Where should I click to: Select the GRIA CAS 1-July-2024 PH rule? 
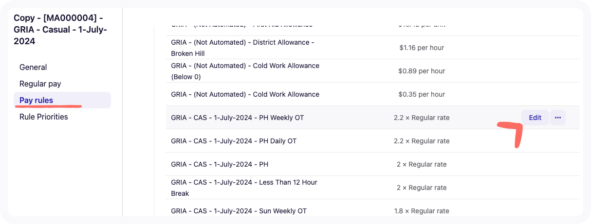[373, 164]
